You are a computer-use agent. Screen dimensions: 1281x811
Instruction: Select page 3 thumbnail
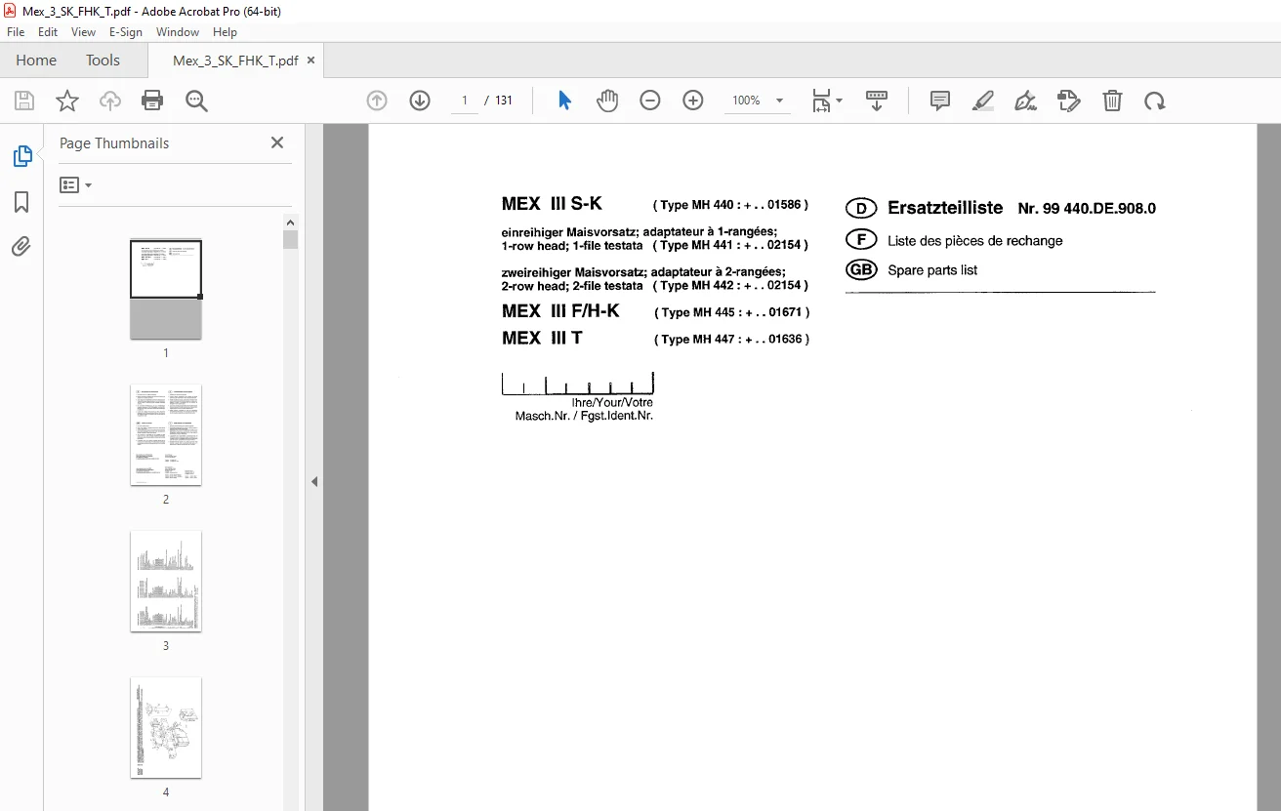point(166,581)
